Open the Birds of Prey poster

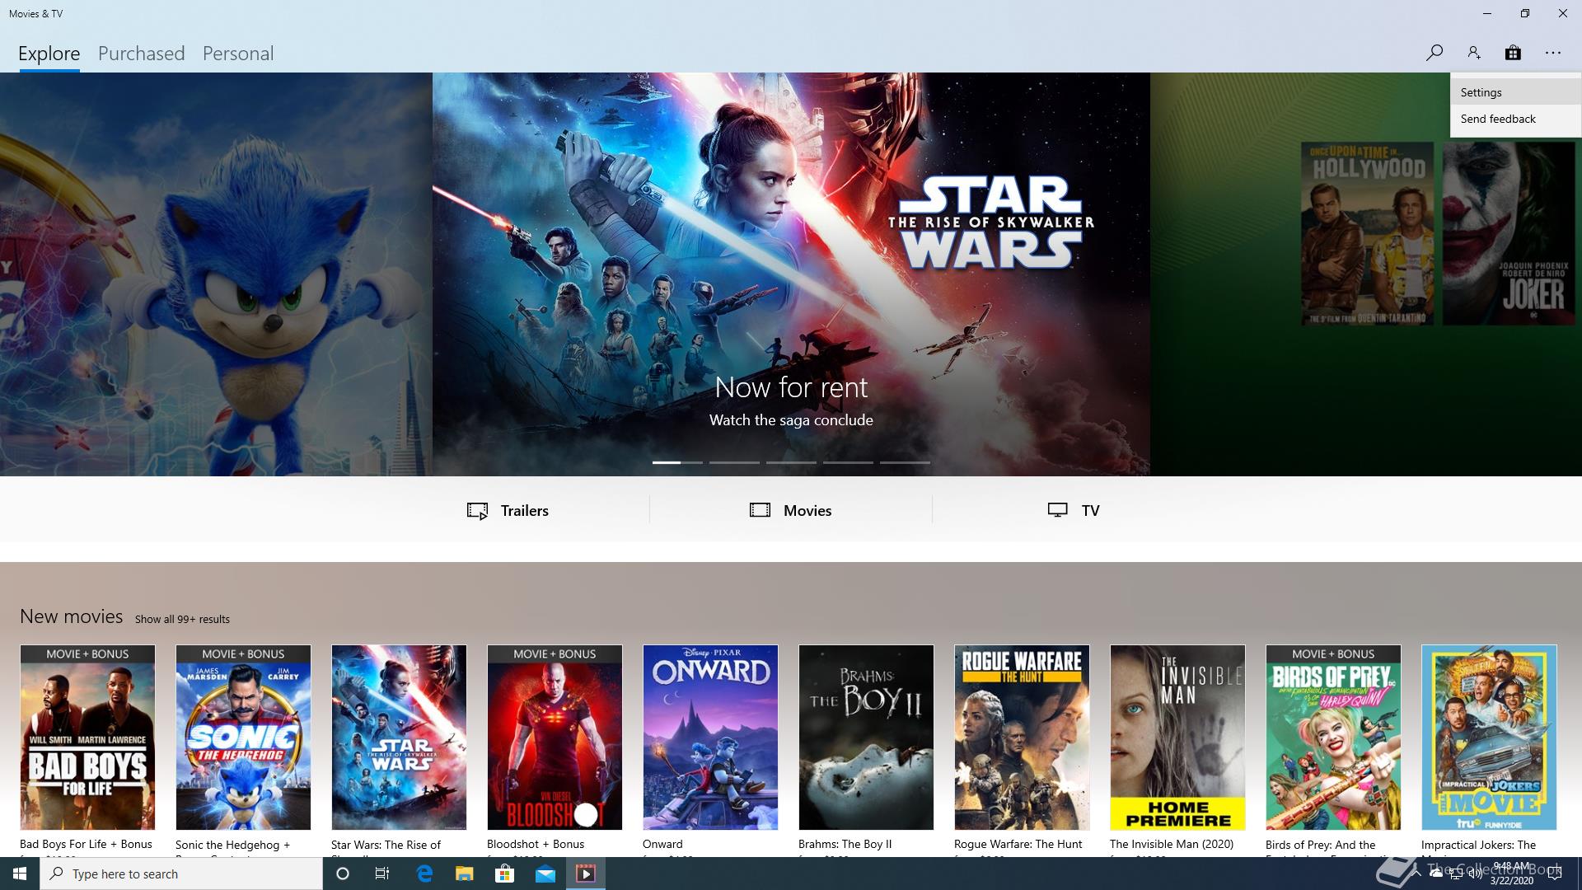tap(1333, 738)
